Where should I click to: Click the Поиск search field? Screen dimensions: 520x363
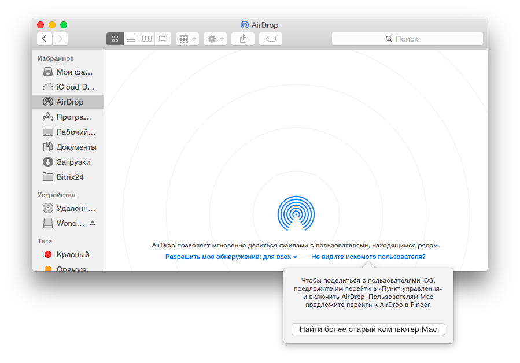pyautogui.click(x=407, y=39)
